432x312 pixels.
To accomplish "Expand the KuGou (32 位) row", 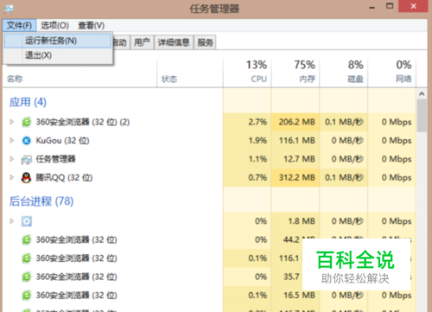I will pyautogui.click(x=11, y=140).
